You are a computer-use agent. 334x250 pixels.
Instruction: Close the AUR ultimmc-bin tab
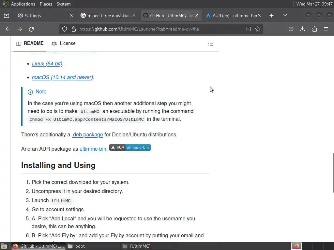[259, 16]
